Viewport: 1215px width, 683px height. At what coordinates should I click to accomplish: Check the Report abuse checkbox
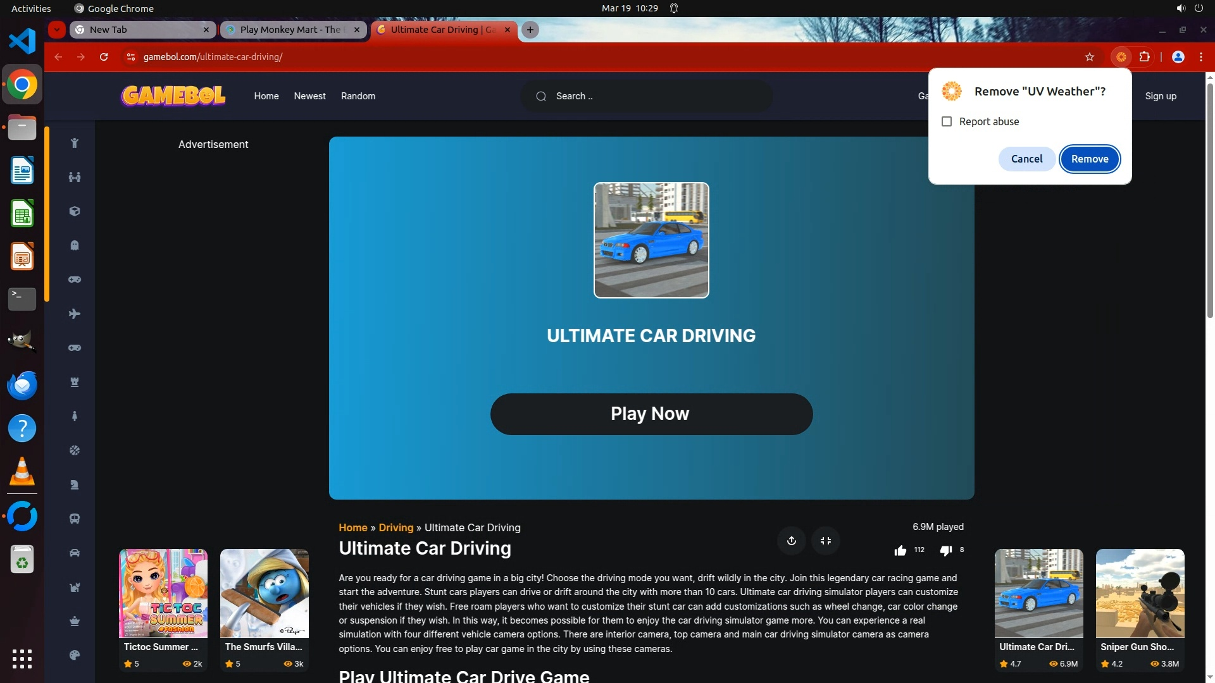(947, 121)
